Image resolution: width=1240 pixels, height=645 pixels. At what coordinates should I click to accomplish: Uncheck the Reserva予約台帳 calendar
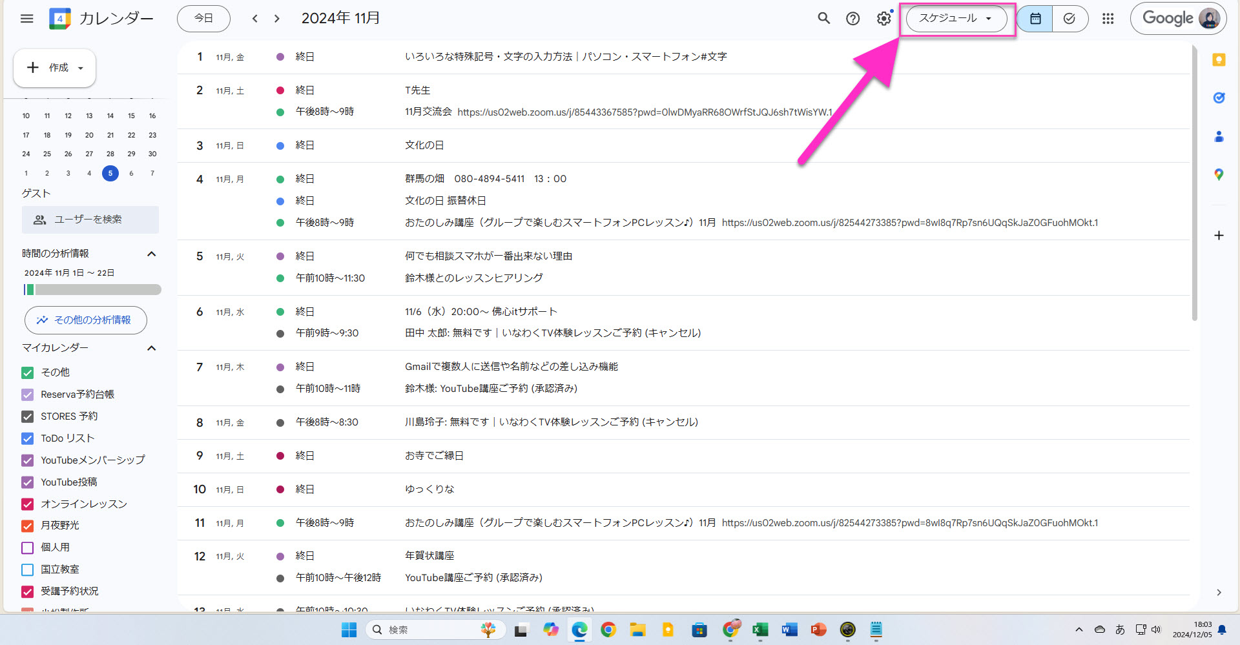(28, 394)
